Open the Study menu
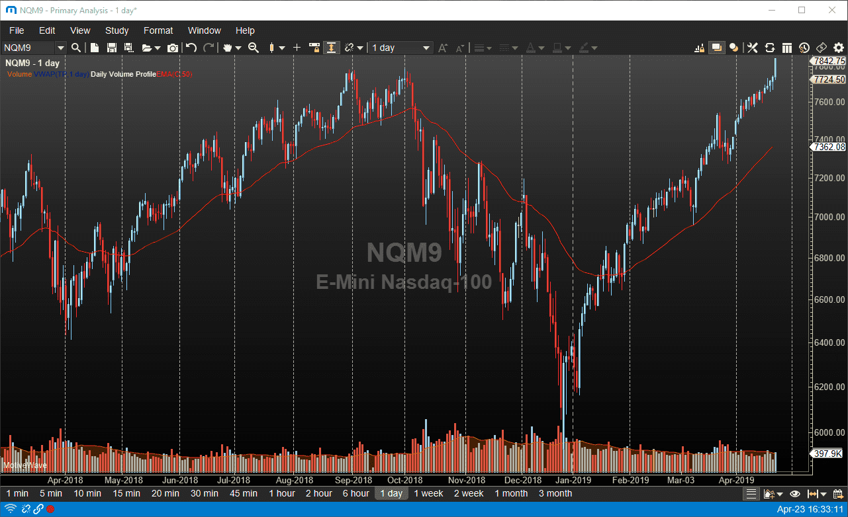The height and width of the screenshot is (517, 848). click(x=117, y=30)
